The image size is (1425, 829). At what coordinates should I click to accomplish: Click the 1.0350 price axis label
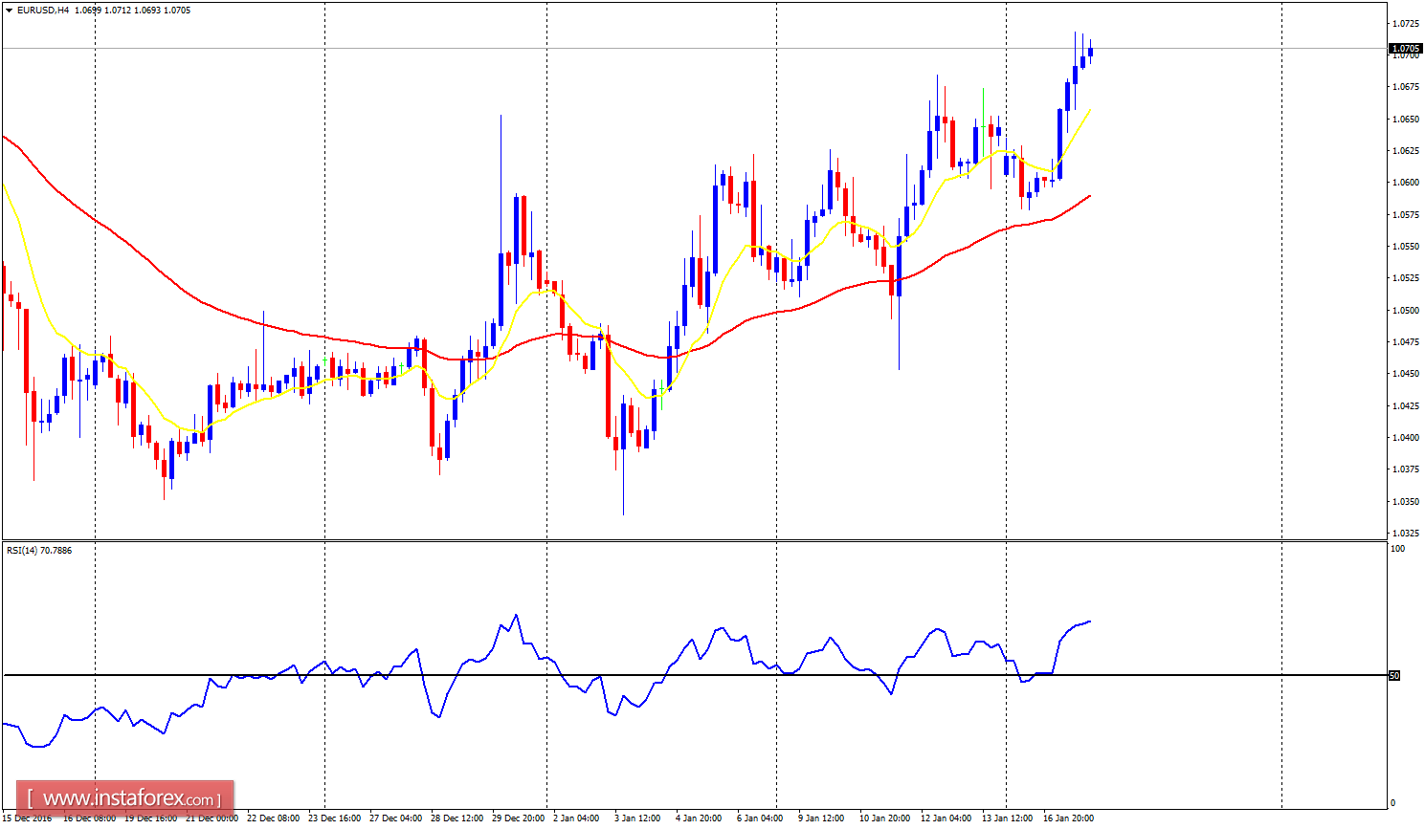pos(1405,502)
